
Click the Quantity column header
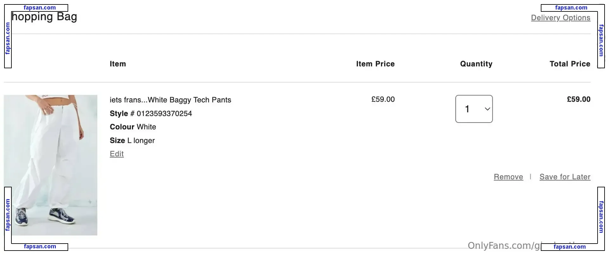coord(476,64)
